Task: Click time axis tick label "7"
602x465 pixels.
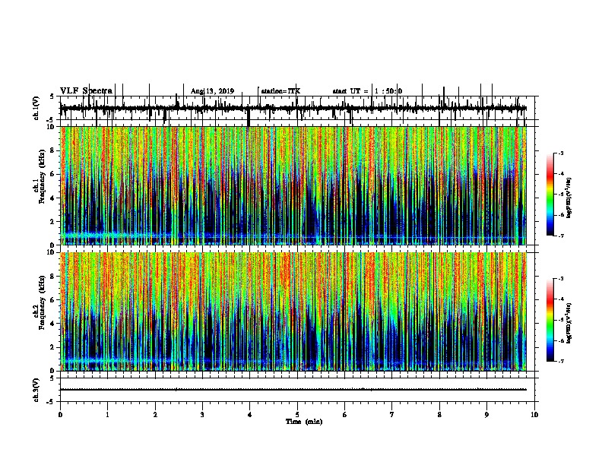Action: (392, 415)
